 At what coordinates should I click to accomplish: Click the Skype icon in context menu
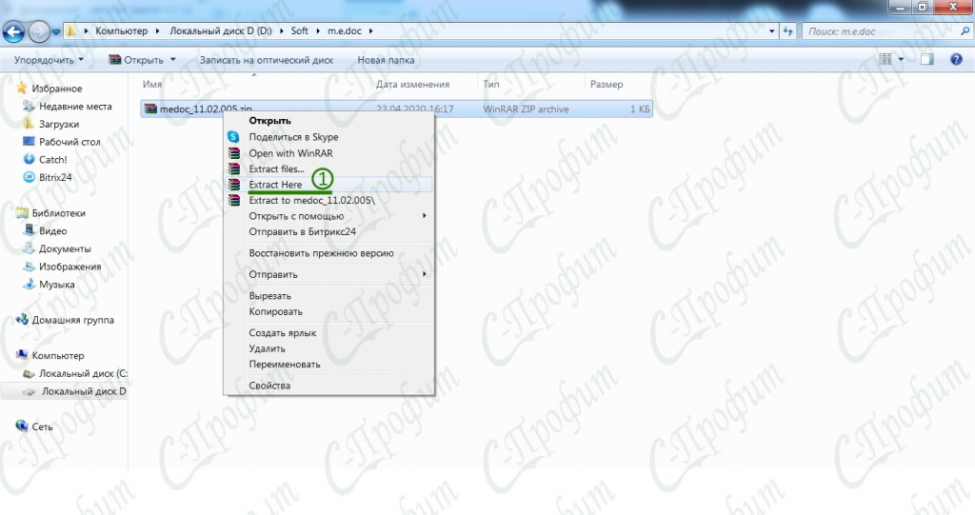tap(234, 137)
